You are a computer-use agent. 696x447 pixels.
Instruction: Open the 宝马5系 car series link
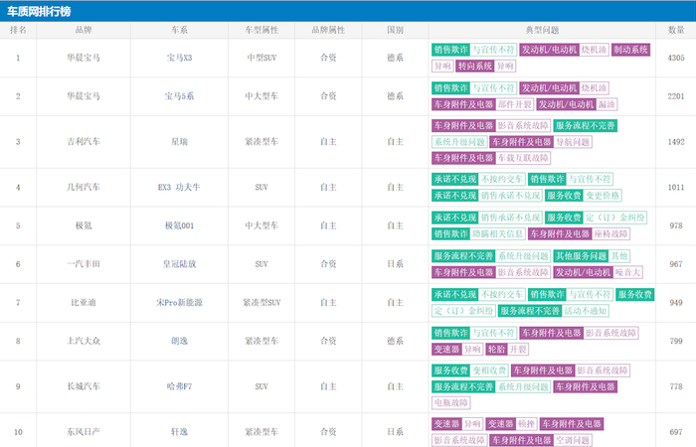click(x=179, y=96)
